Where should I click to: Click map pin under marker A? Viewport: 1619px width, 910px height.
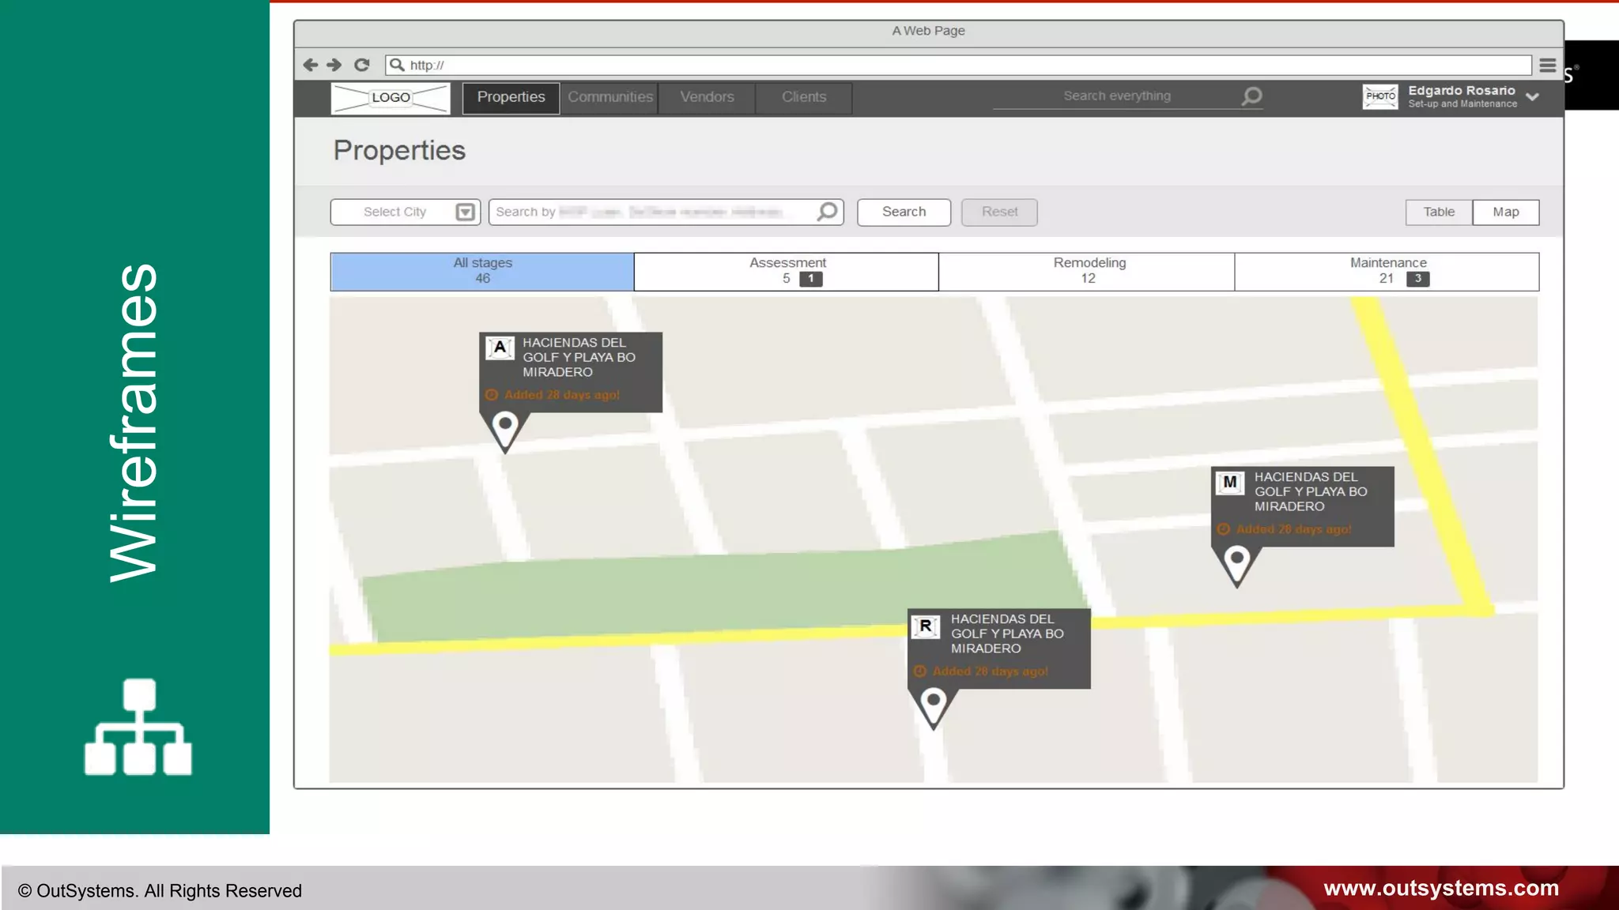tap(505, 427)
